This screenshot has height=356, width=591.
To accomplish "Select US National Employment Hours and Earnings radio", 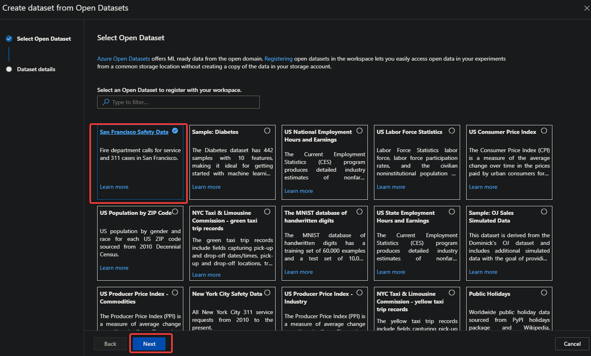I will pos(359,131).
